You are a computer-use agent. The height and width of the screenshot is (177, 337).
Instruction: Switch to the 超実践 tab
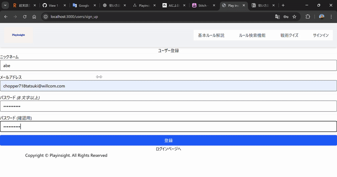click(x=21, y=5)
